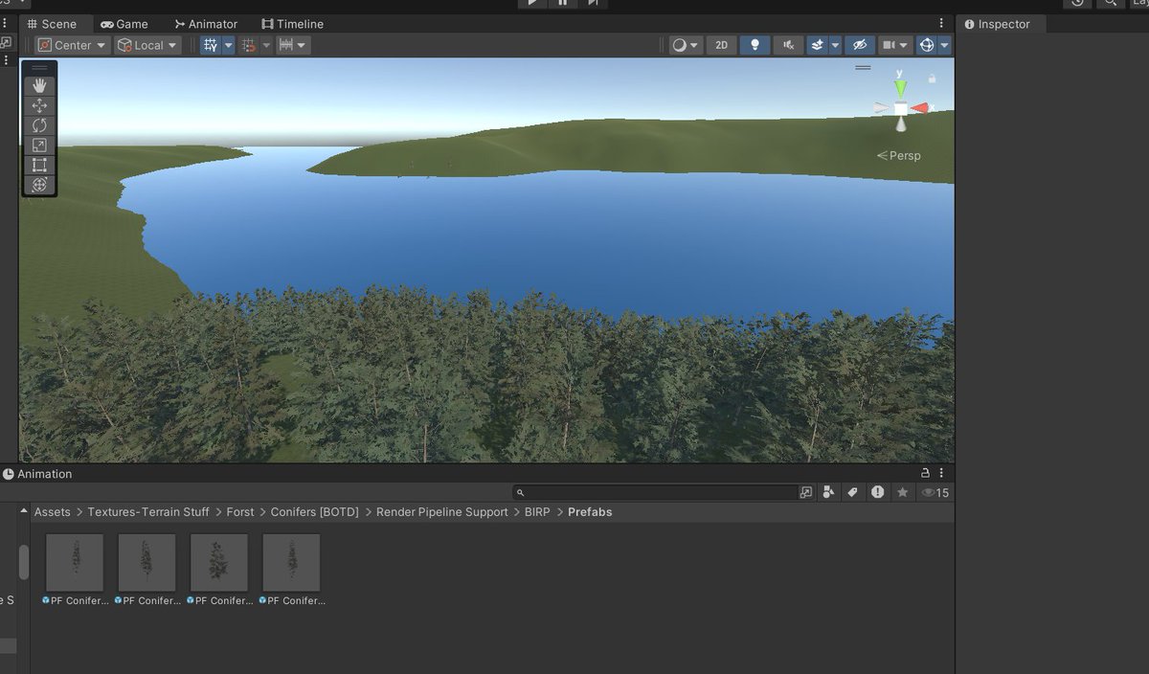Click the favorites star icon
The width and height of the screenshot is (1149, 674).
click(902, 492)
